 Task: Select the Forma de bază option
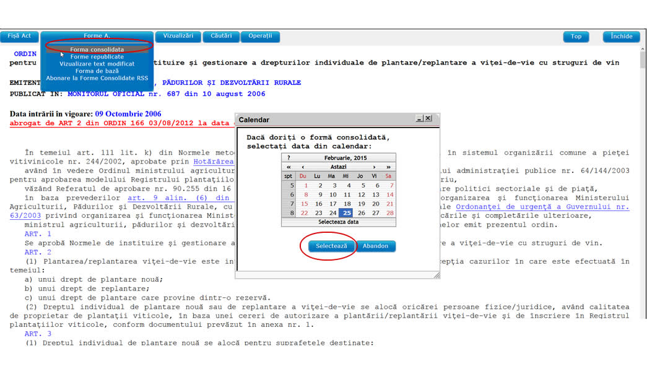pyautogui.click(x=96, y=71)
